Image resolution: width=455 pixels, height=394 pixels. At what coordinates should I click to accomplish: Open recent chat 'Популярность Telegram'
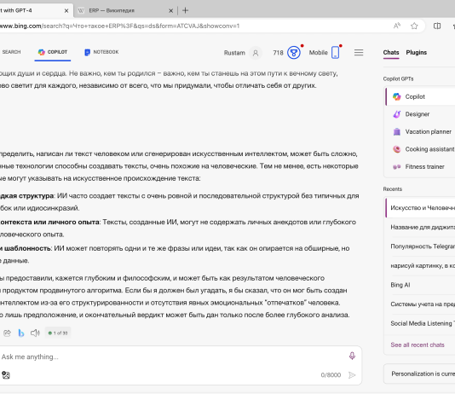(x=420, y=246)
